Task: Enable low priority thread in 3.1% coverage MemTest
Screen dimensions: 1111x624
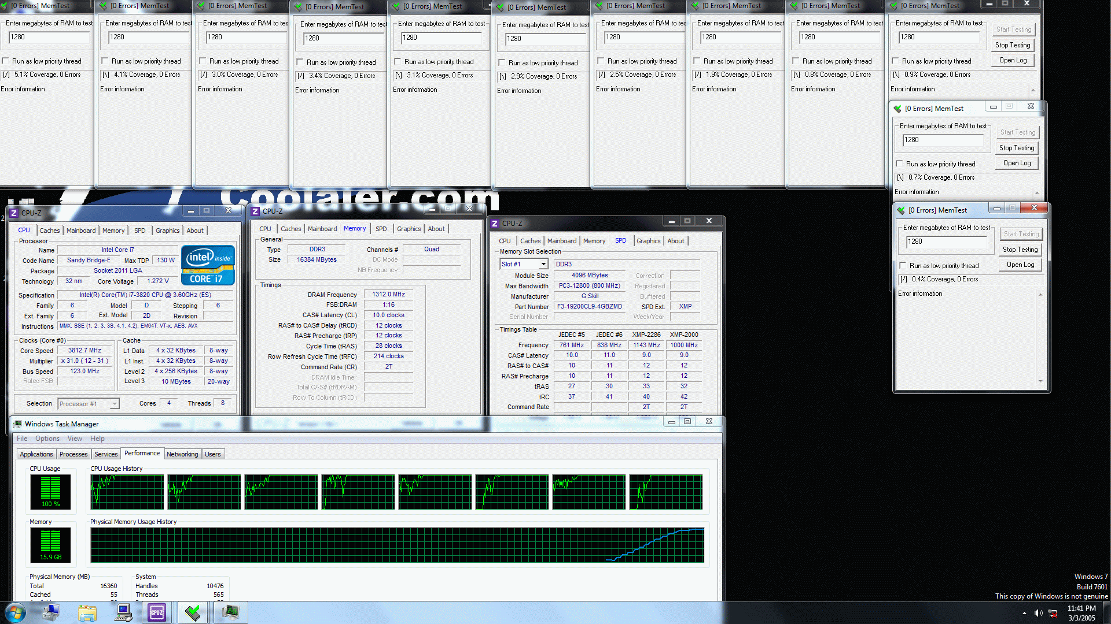Action: tap(398, 62)
